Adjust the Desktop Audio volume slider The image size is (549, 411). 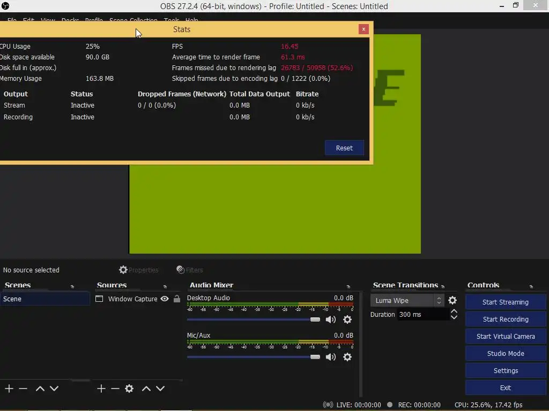254,319
